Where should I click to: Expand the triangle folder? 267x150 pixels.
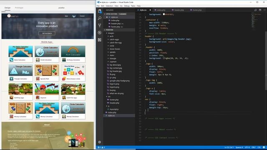[x=108, y=58]
